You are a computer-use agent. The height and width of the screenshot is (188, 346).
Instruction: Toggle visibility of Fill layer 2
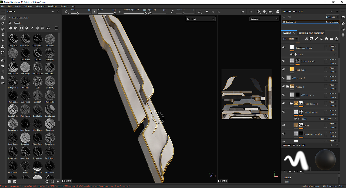click(284, 78)
